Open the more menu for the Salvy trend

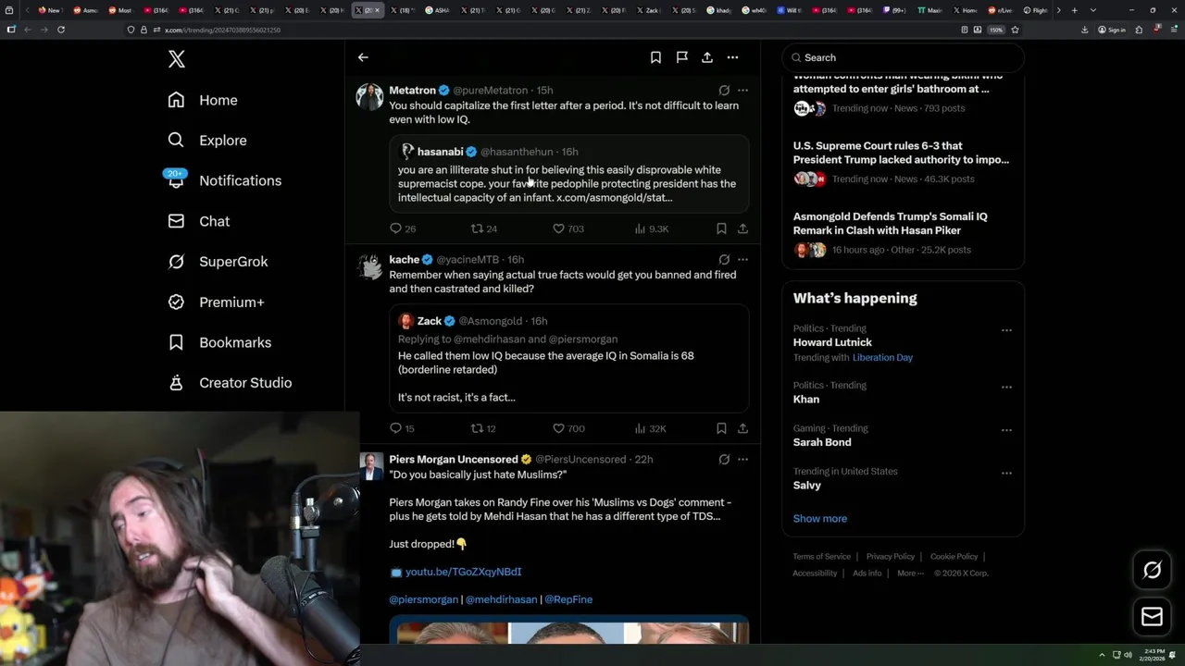[x=1006, y=473]
